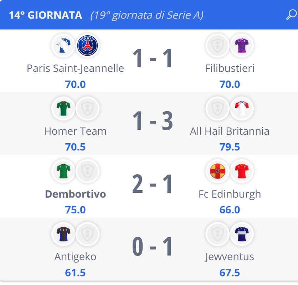Viewport: 298px width, 285px height.
Task: Click Dembortivo's green jersey icon
Action: (63, 171)
